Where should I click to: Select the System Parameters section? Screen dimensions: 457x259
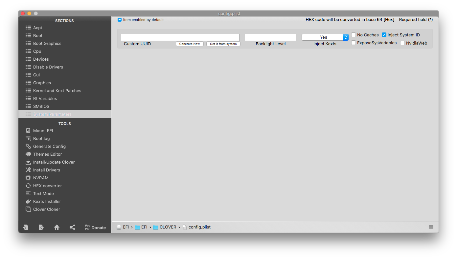point(65,114)
